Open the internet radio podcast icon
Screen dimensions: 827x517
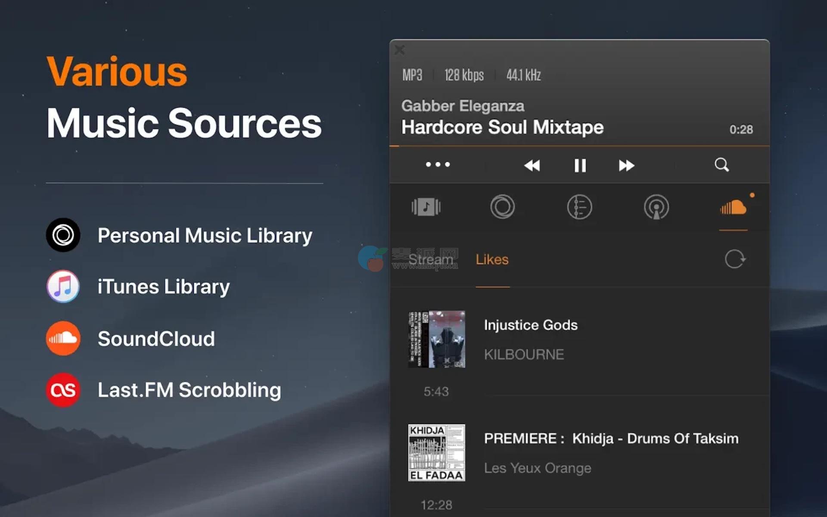(x=656, y=207)
